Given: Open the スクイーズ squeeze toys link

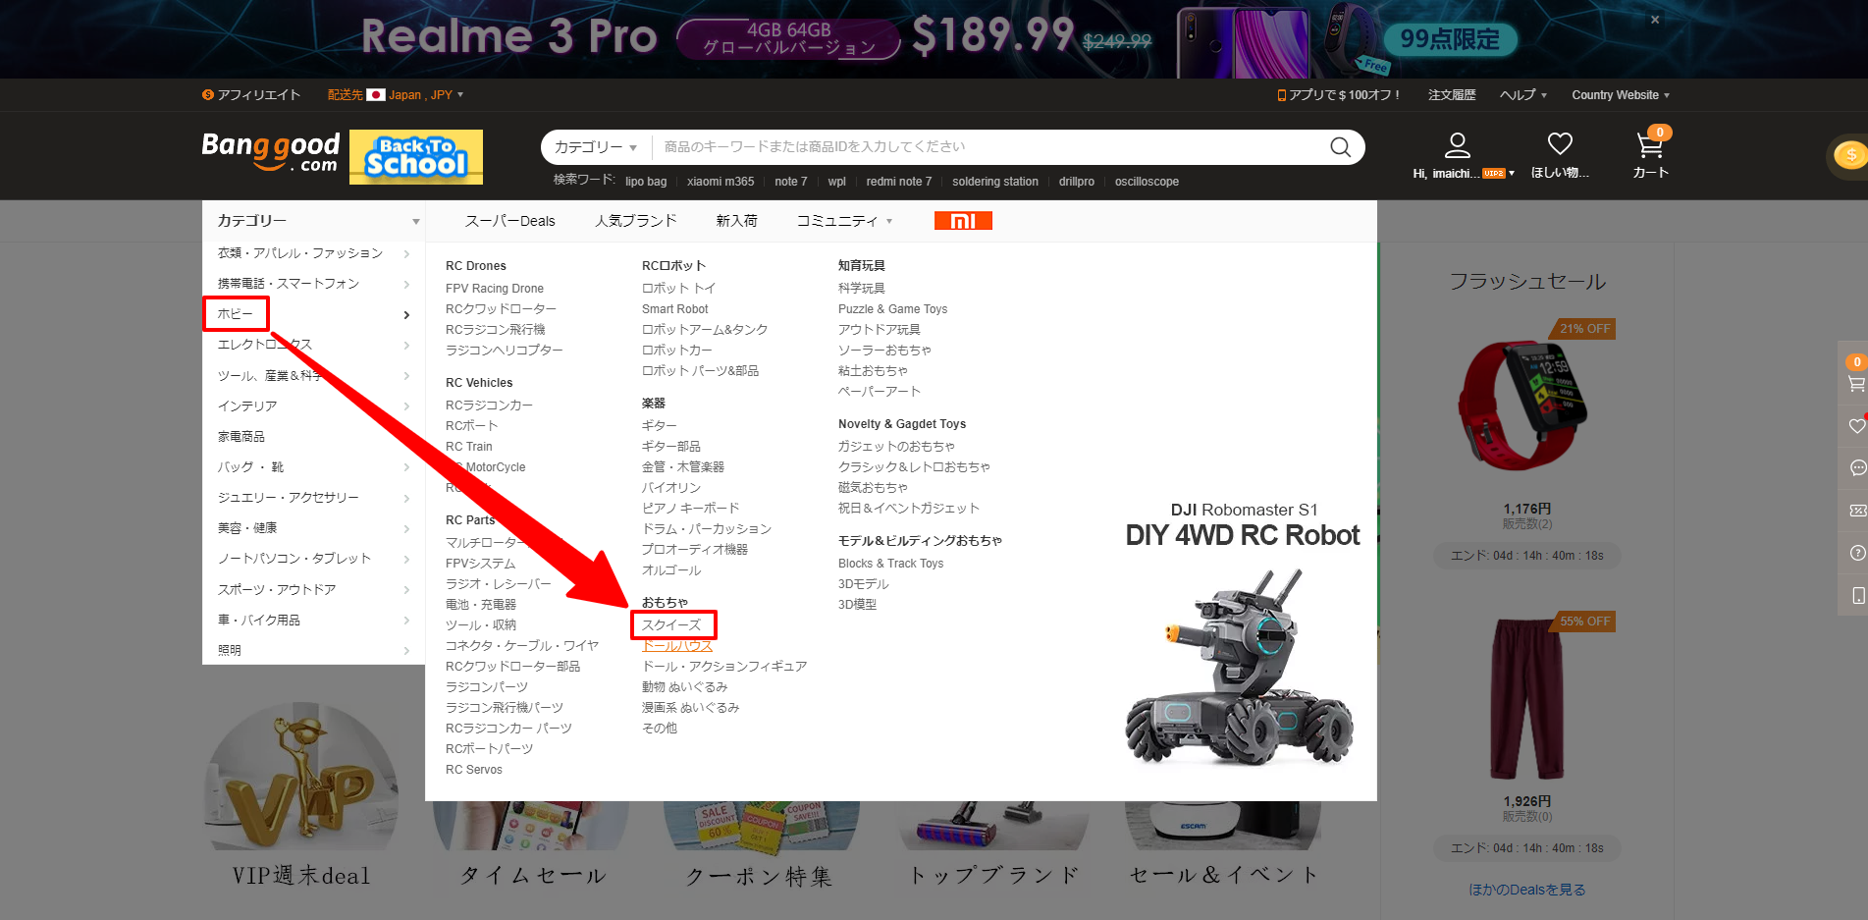Looking at the screenshot, I should 671,625.
